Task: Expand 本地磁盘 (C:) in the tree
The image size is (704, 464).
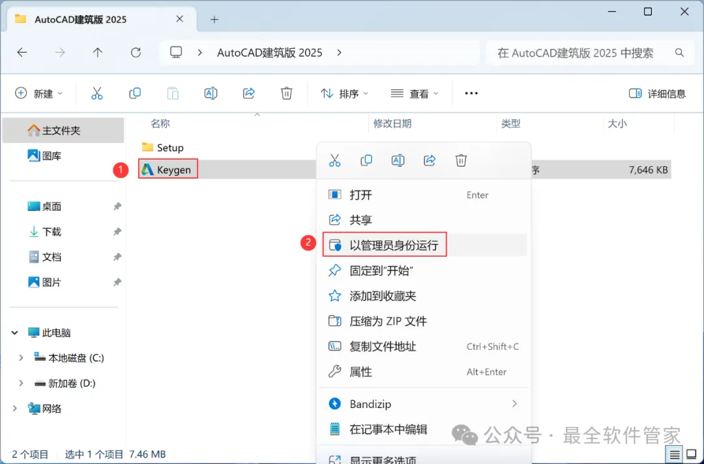Action: [x=21, y=358]
